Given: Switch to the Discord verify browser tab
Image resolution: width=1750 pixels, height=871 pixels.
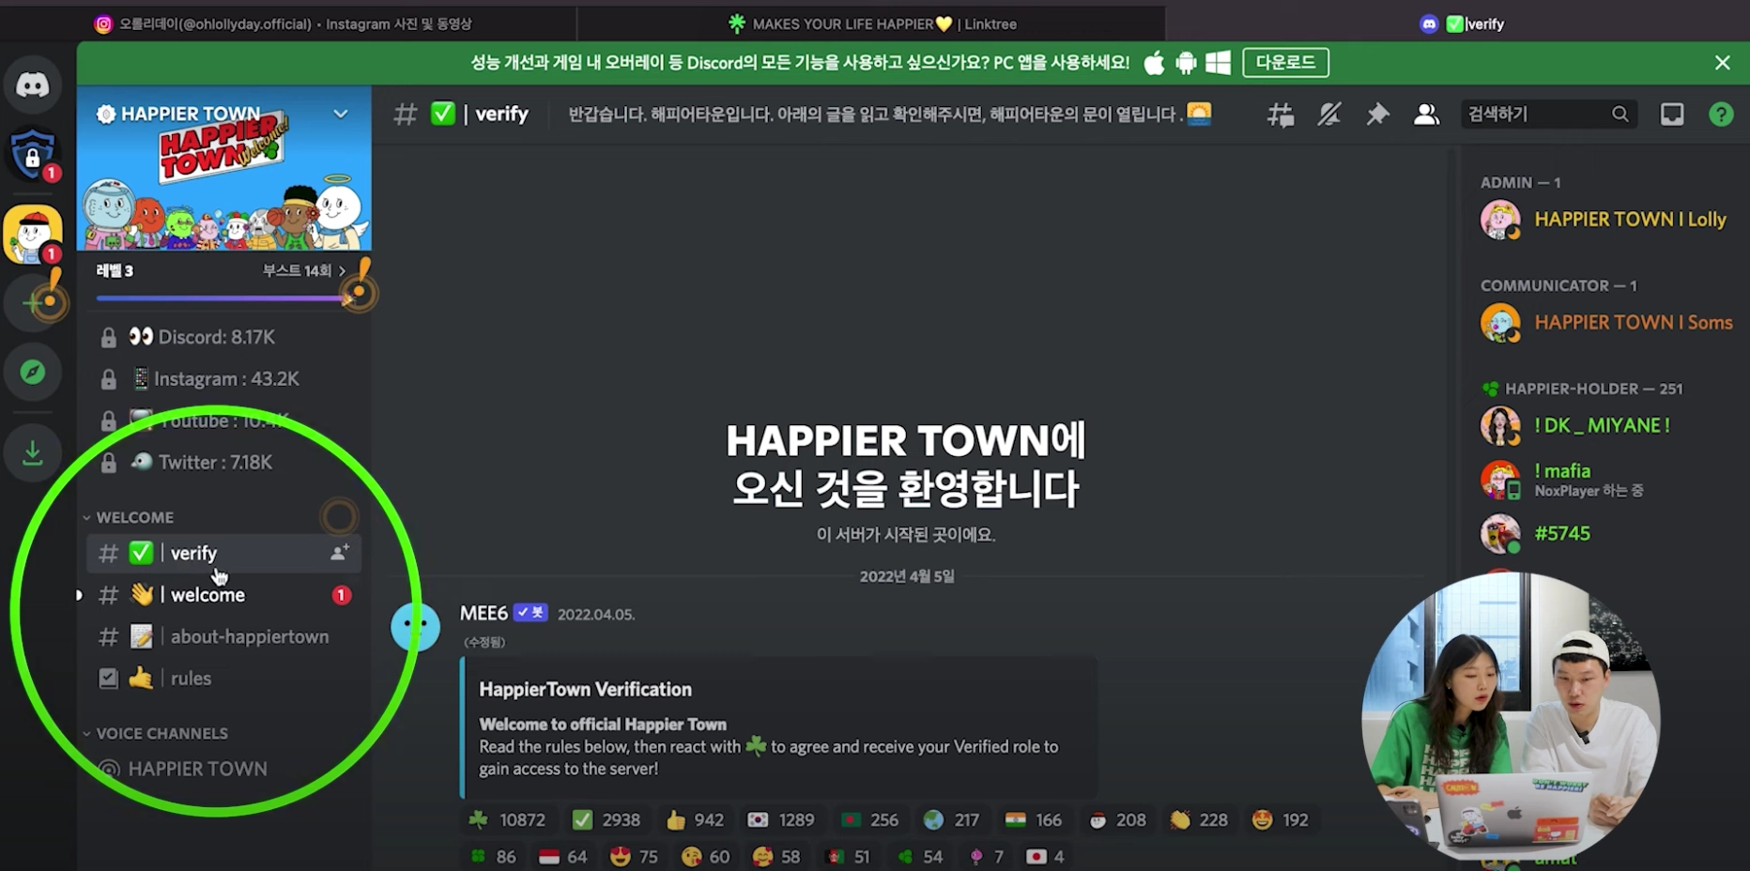Looking at the screenshot, I should [1461, 23].
